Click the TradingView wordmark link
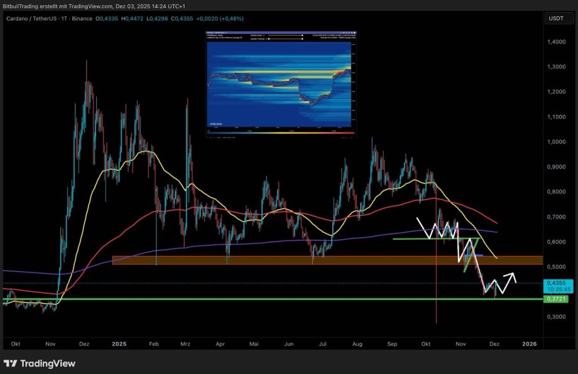This screenshot has height=374, width=578. [x=47, y=363]
